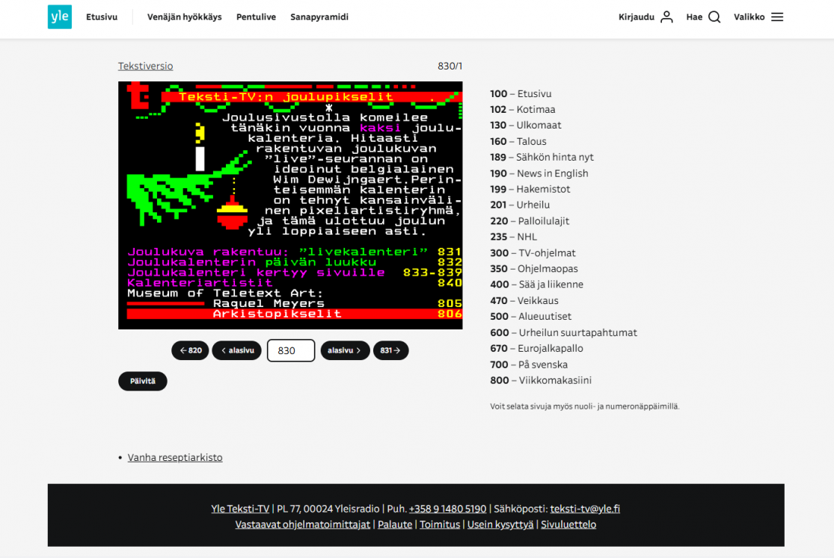Image resolution: width=834 pixels, height=558 pixels.
Task: Select Etusivu in the top navigation
Action: 102,17
